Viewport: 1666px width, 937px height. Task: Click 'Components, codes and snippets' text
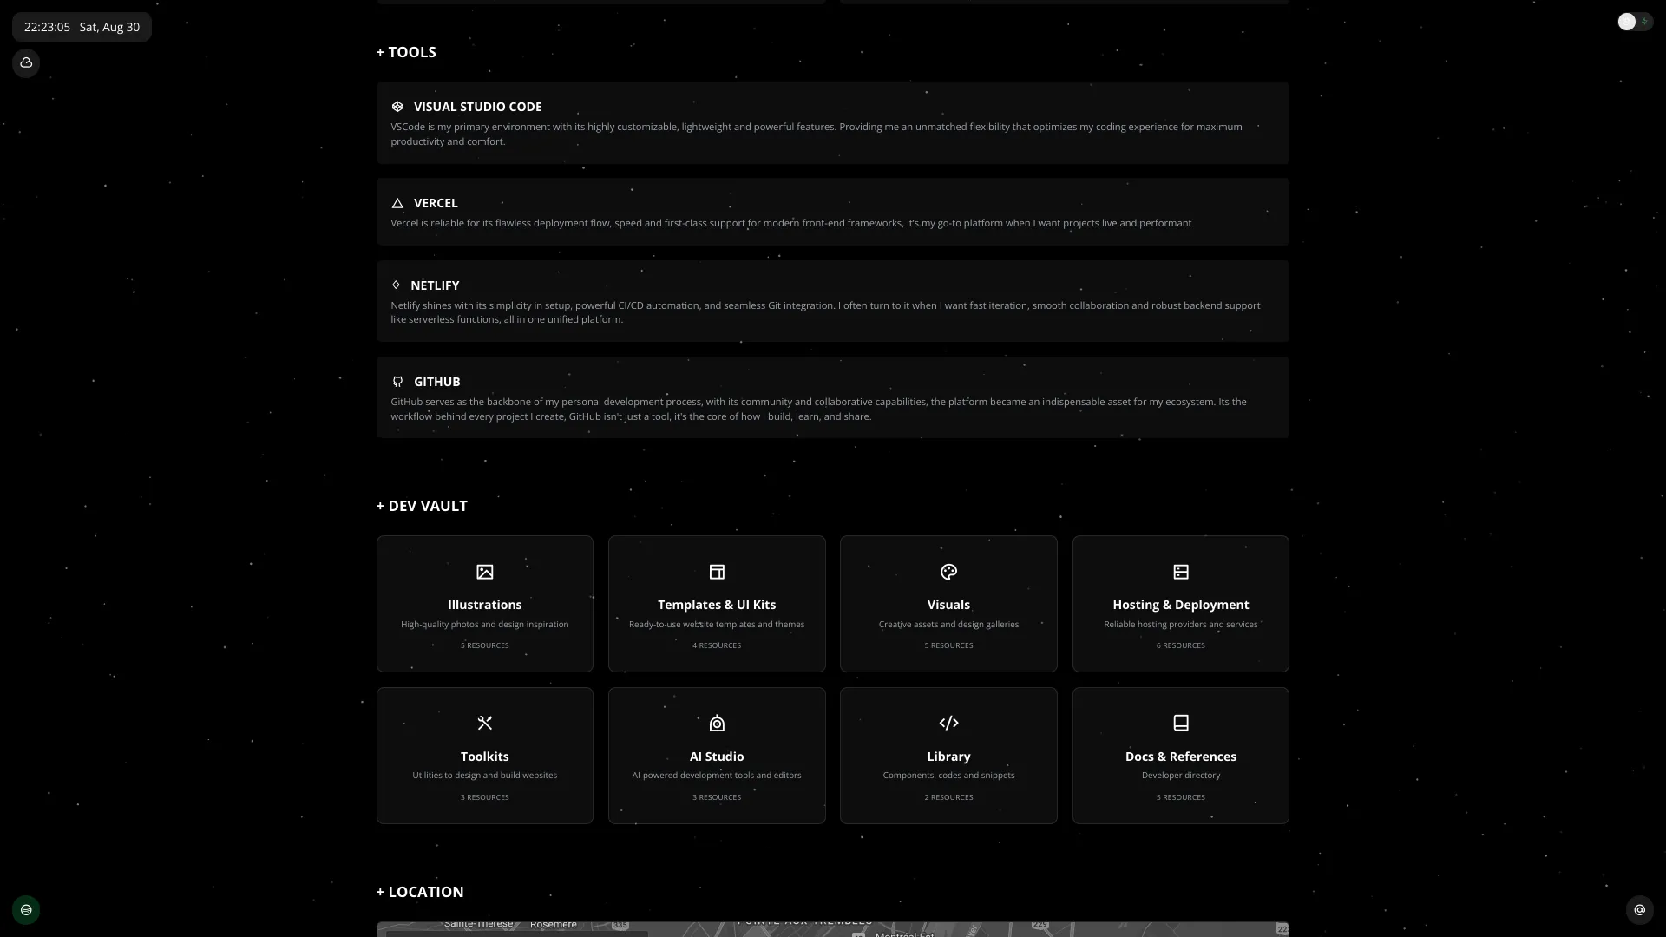(x=948, y=776)
